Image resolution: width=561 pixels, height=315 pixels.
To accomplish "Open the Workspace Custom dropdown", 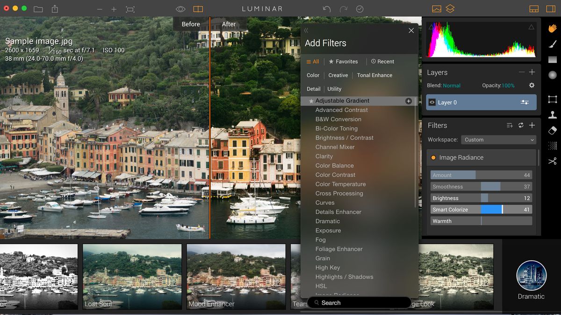I will (x=498, y=140).
